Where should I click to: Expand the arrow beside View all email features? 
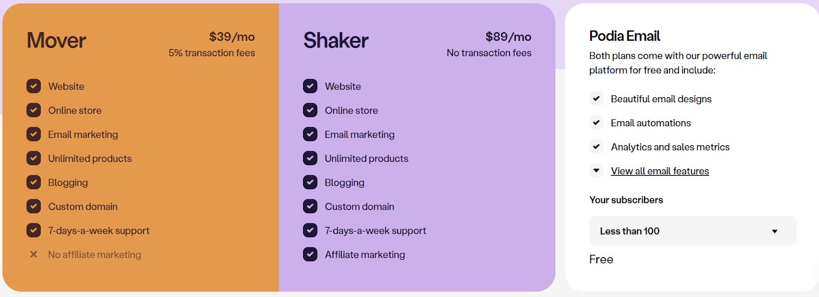596,171
